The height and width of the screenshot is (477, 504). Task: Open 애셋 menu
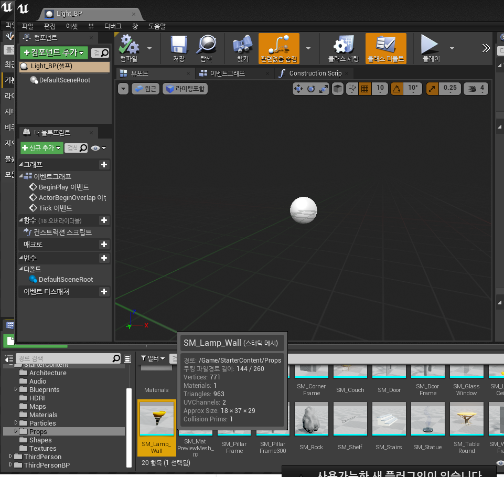(x=72, y=26)
